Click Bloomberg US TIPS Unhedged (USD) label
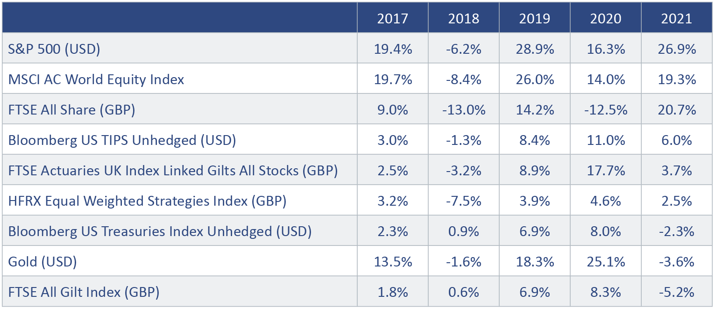The width and height of the screenshot is (715, 309). point(122,140)
